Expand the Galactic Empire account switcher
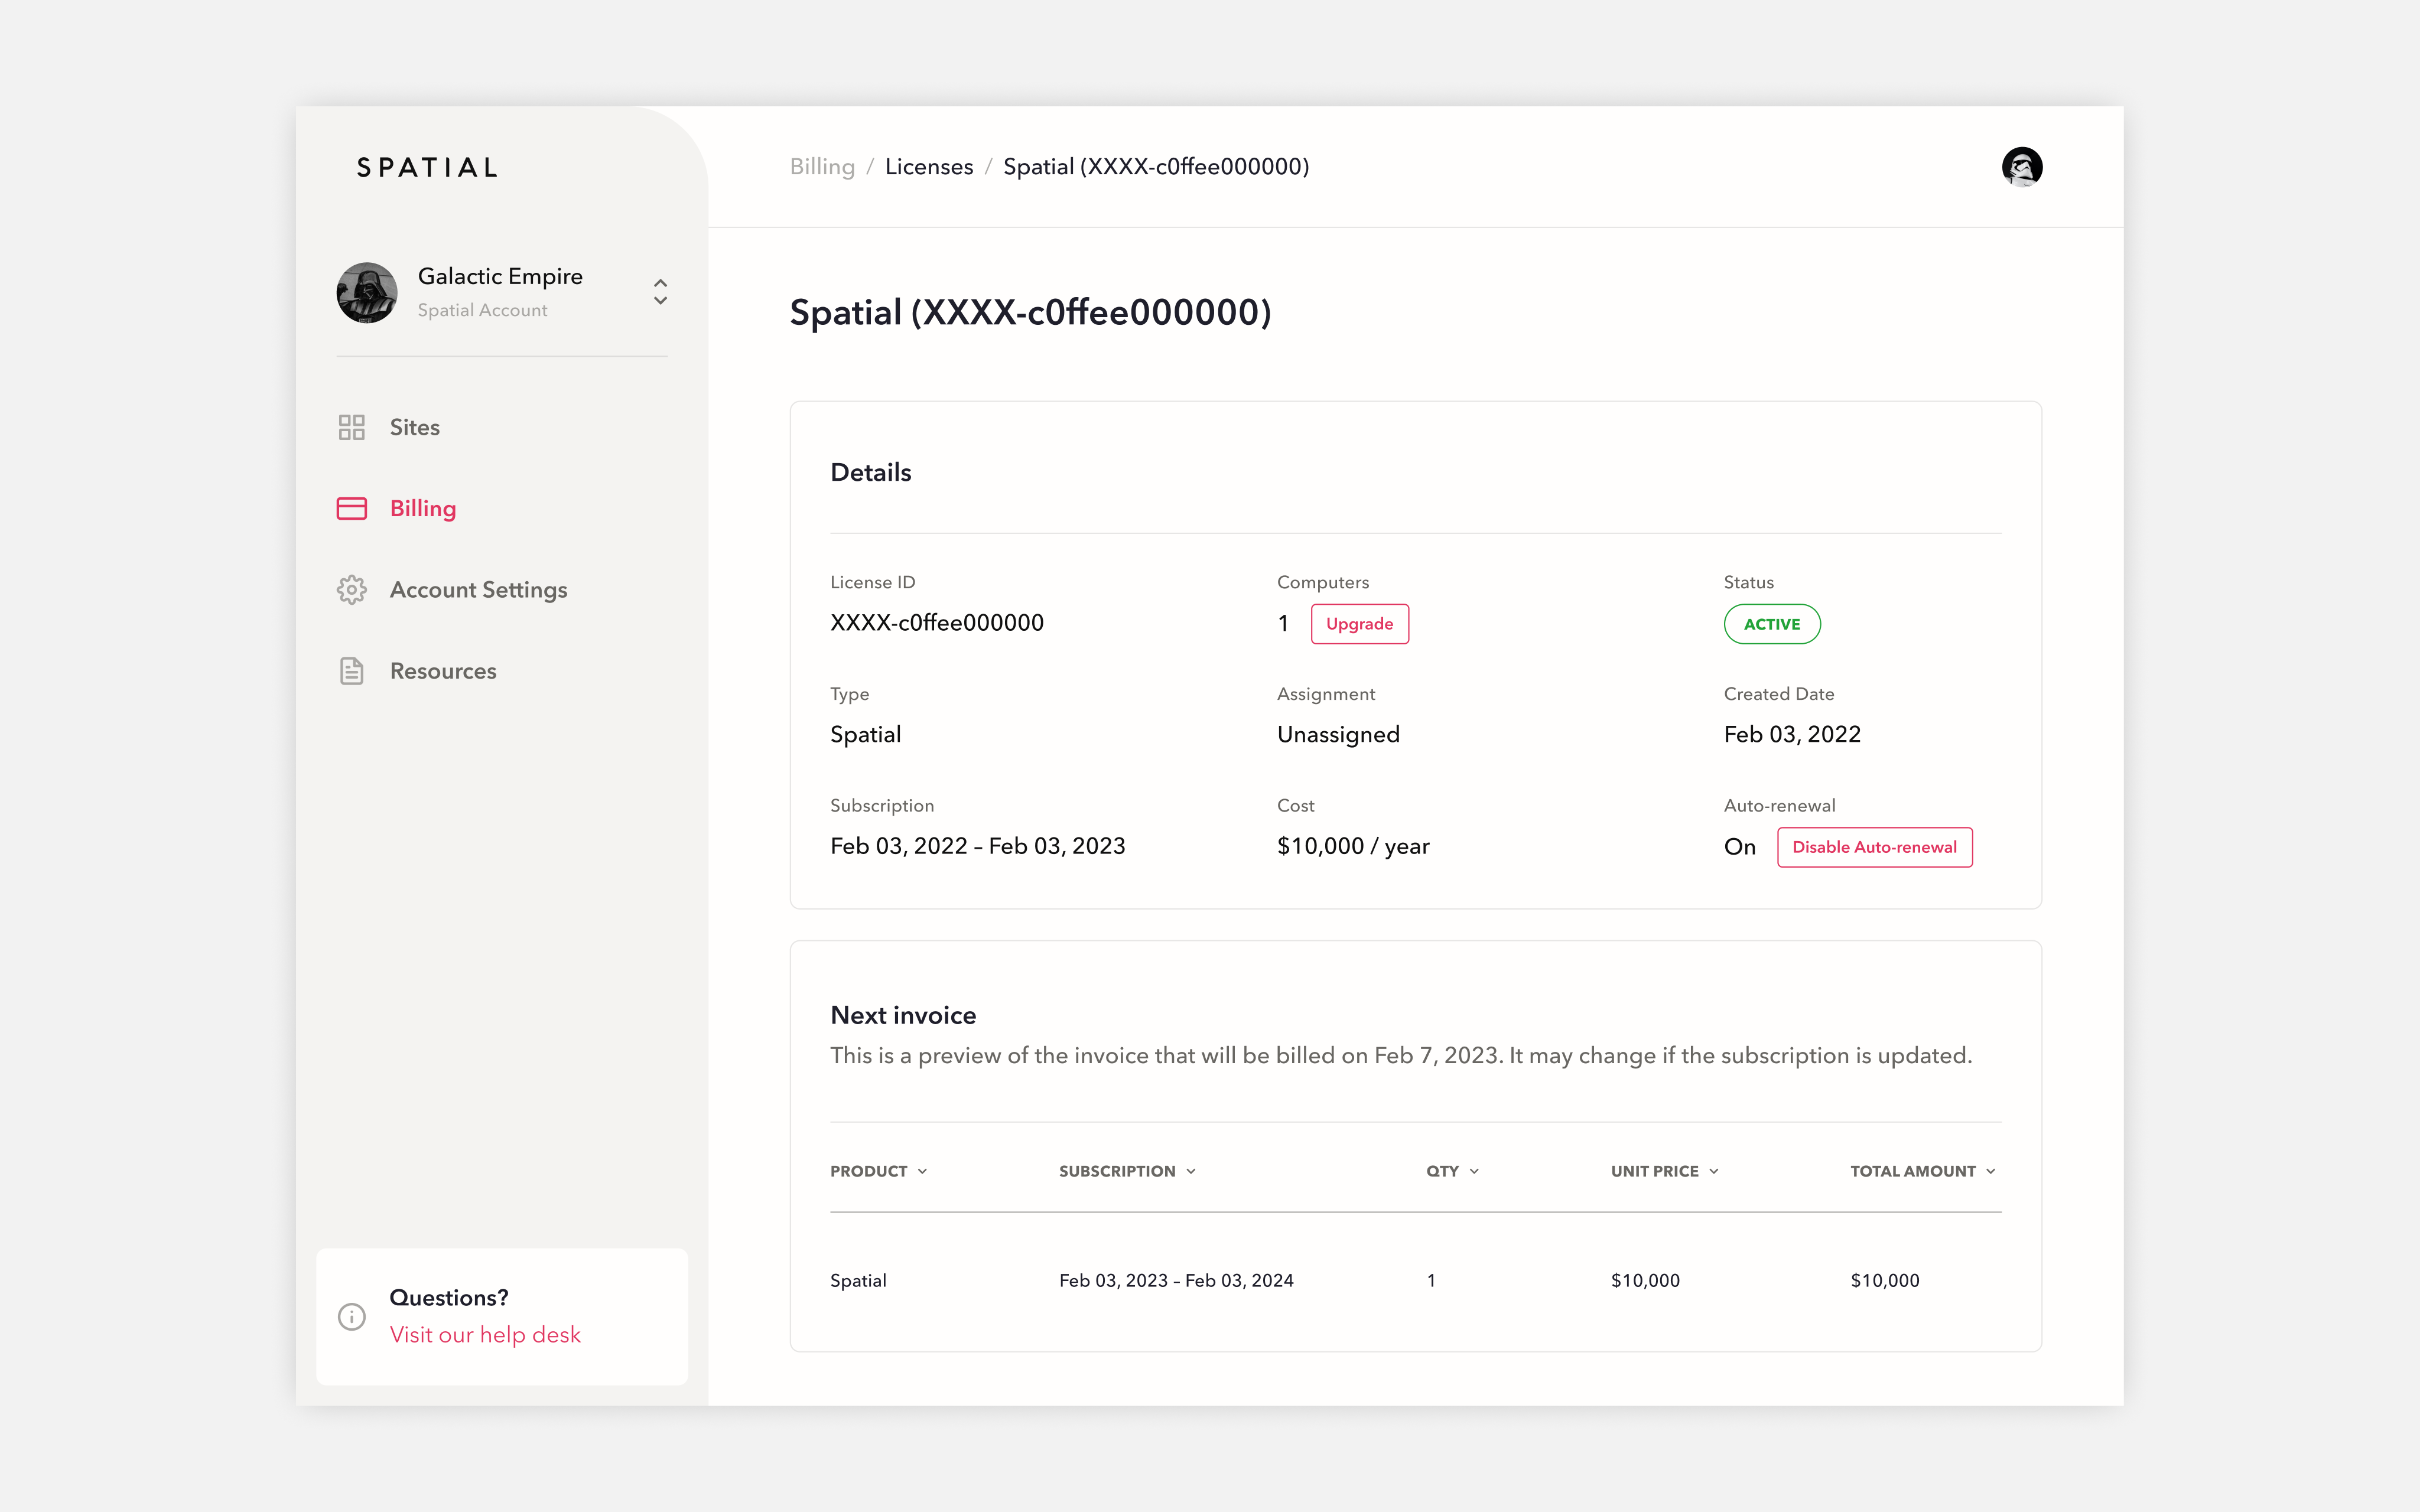 point(660,292)
